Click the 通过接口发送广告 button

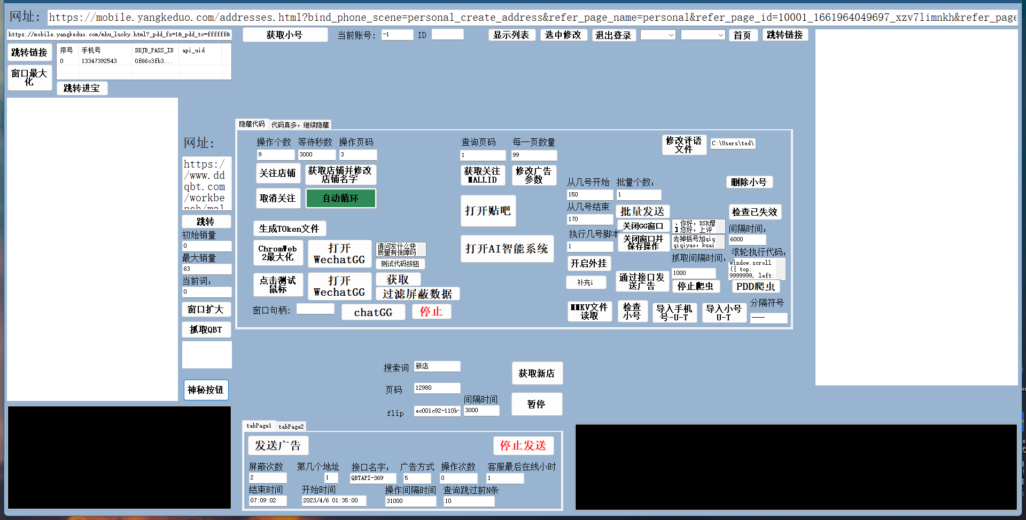coord(642,281)
